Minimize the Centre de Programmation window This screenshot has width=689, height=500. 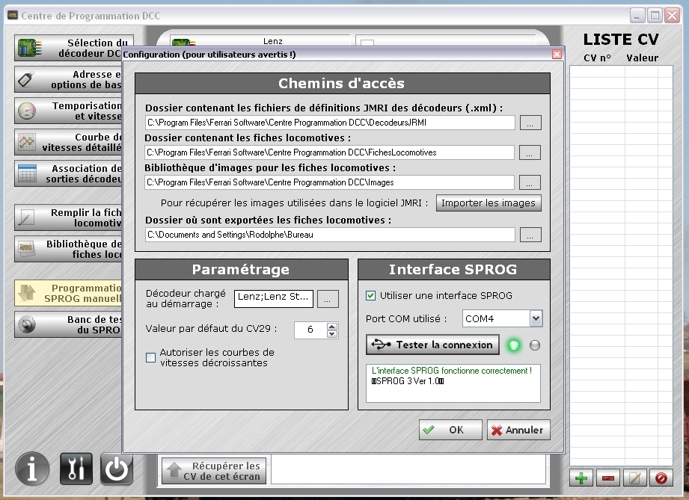637,16
